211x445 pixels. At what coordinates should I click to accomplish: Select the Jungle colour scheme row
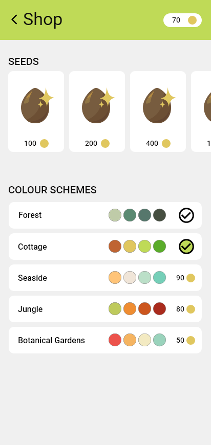[105, 309]
